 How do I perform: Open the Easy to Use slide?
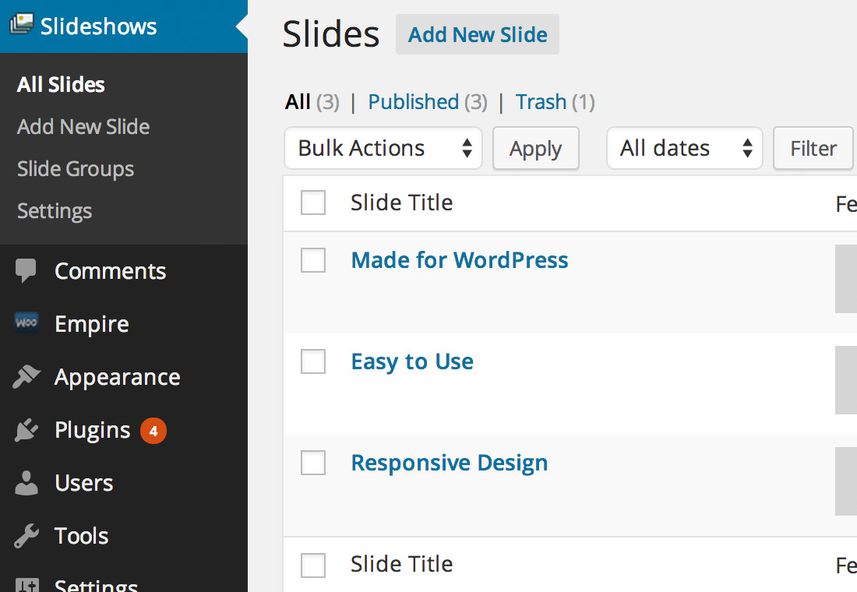click(x=411, y=361)
